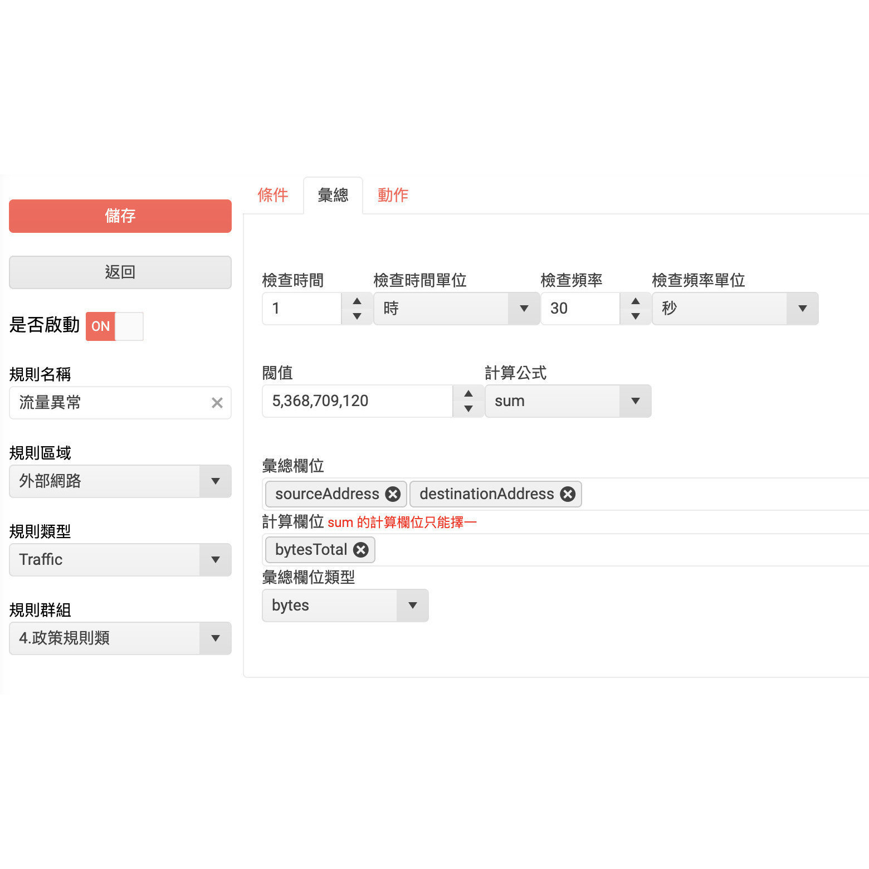
Task: Remove the bytesTotal calculation field tag
Action: (x=361, y=550)
